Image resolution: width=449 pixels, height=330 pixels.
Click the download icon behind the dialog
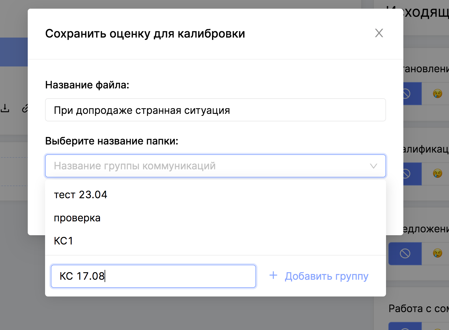(5, 108)
